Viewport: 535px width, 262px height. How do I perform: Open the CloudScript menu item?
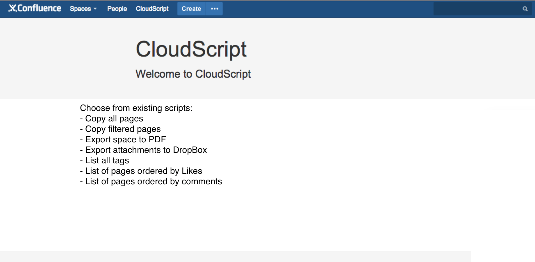coord(152,9)
